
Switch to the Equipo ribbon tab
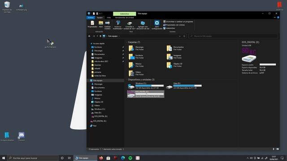[100, 17]
